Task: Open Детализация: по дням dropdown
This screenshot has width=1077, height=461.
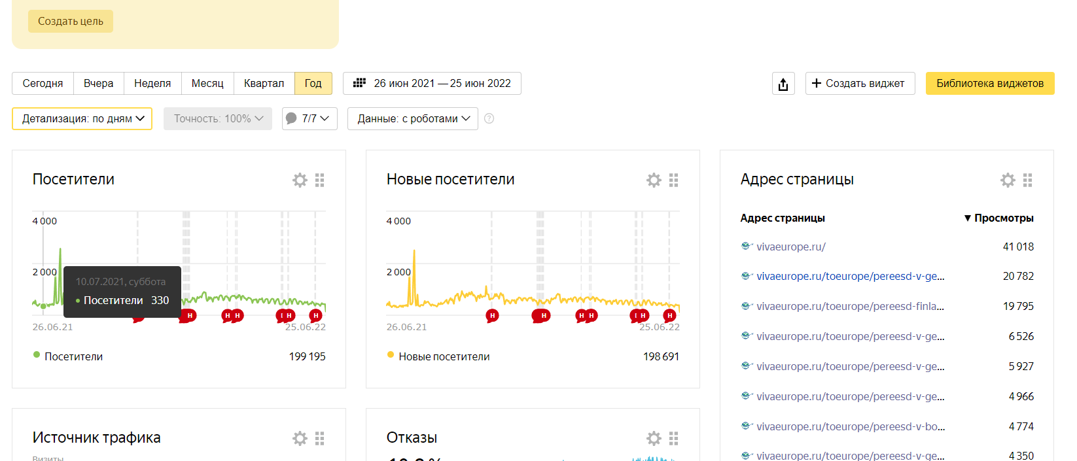Action: pos(82,118)
